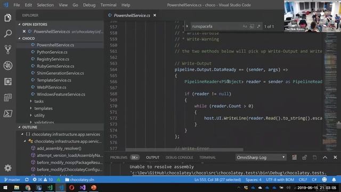
Task: Open feedback smiley in status bar
Action: [324, 180]
